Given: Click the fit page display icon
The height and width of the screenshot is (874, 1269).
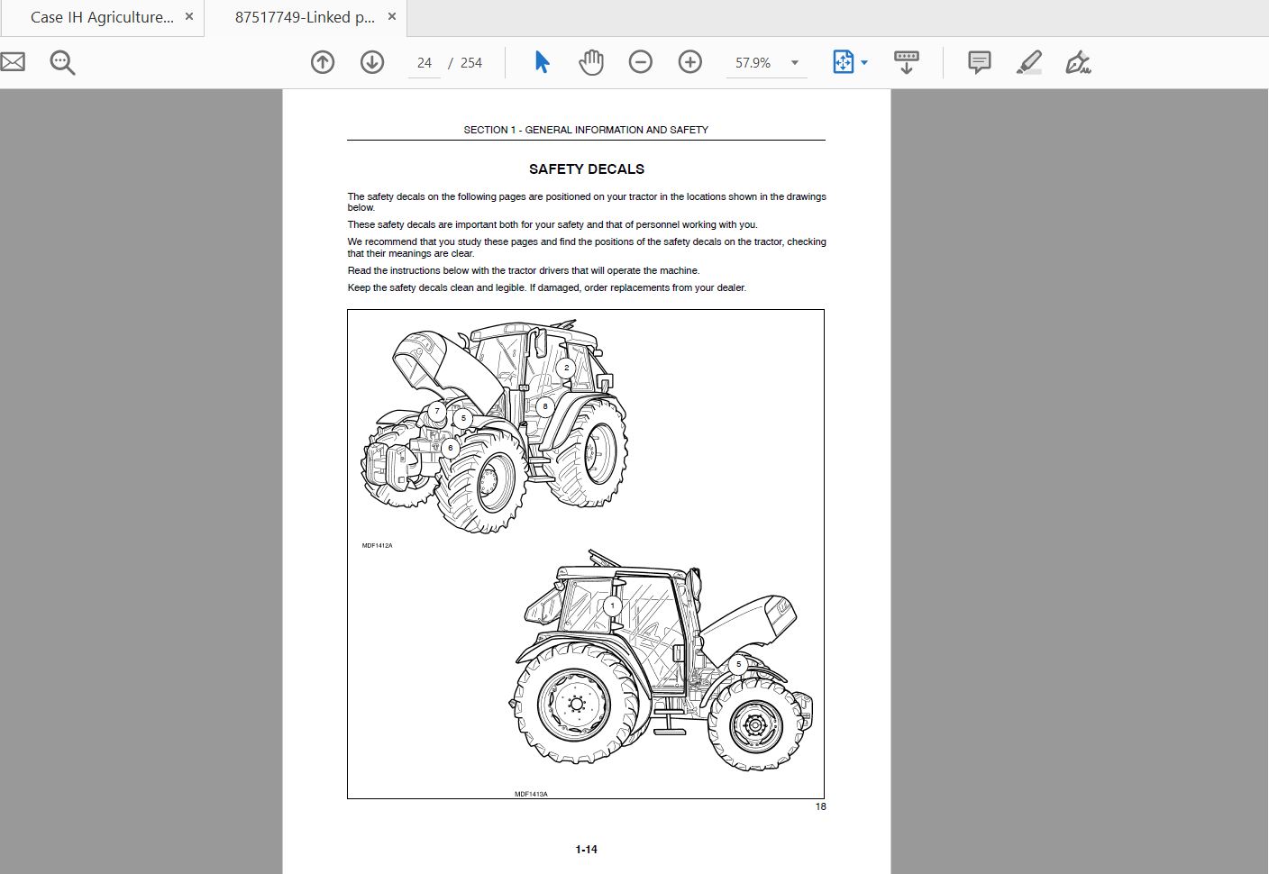Looking at the screenshot, I should pos(843,62).
